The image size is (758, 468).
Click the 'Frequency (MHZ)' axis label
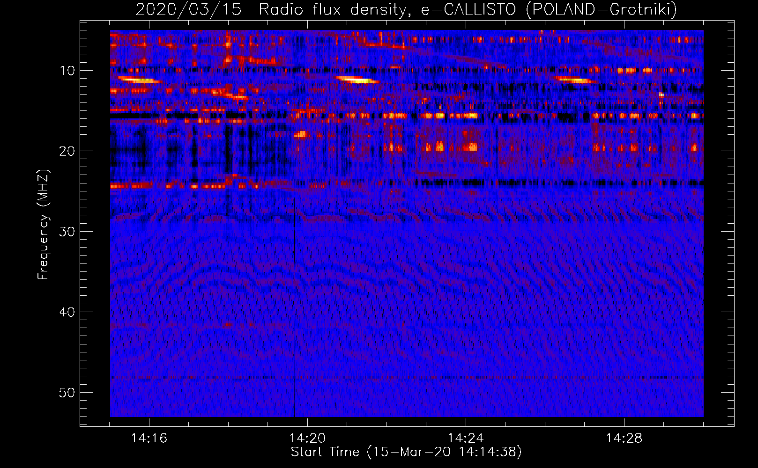[x=43, y=225]
